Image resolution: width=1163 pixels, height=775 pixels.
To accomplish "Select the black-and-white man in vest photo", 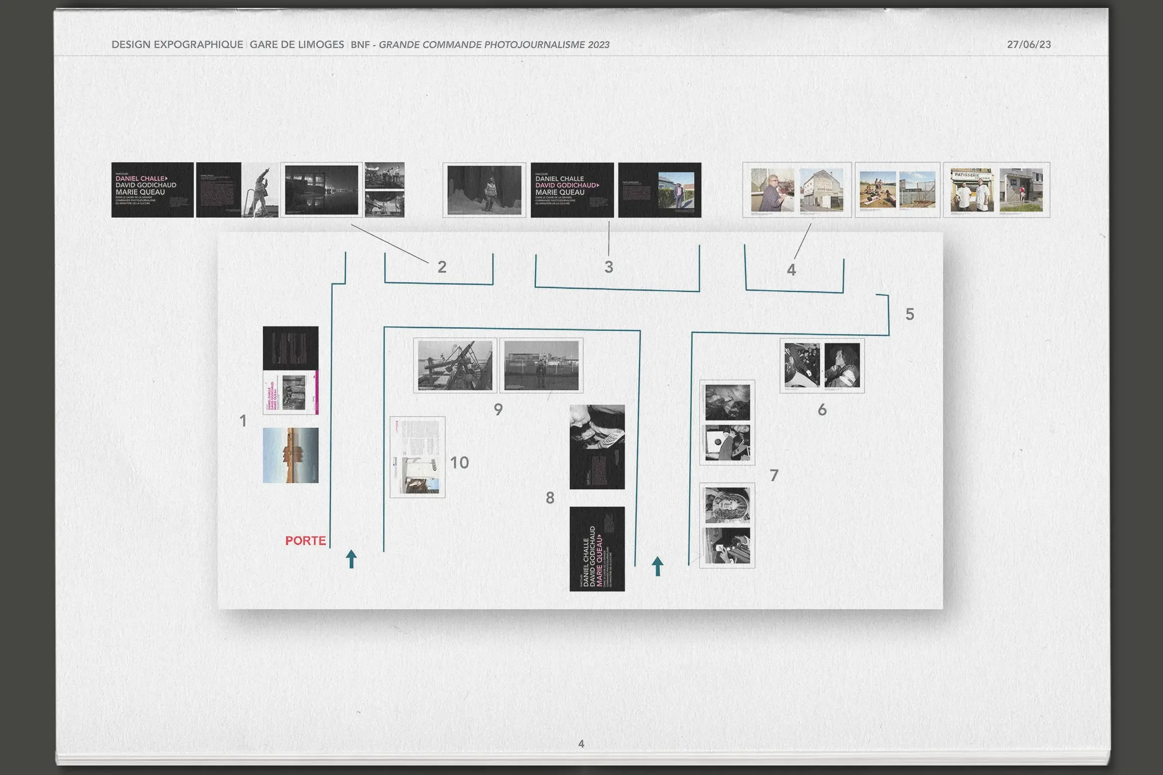I will 484,190.
